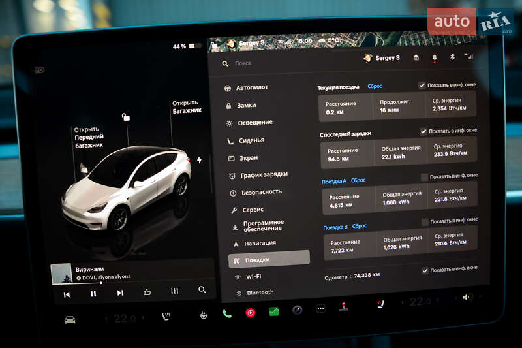Tap the cellular signal icon
522x348 pixels.
pos(468,56)
